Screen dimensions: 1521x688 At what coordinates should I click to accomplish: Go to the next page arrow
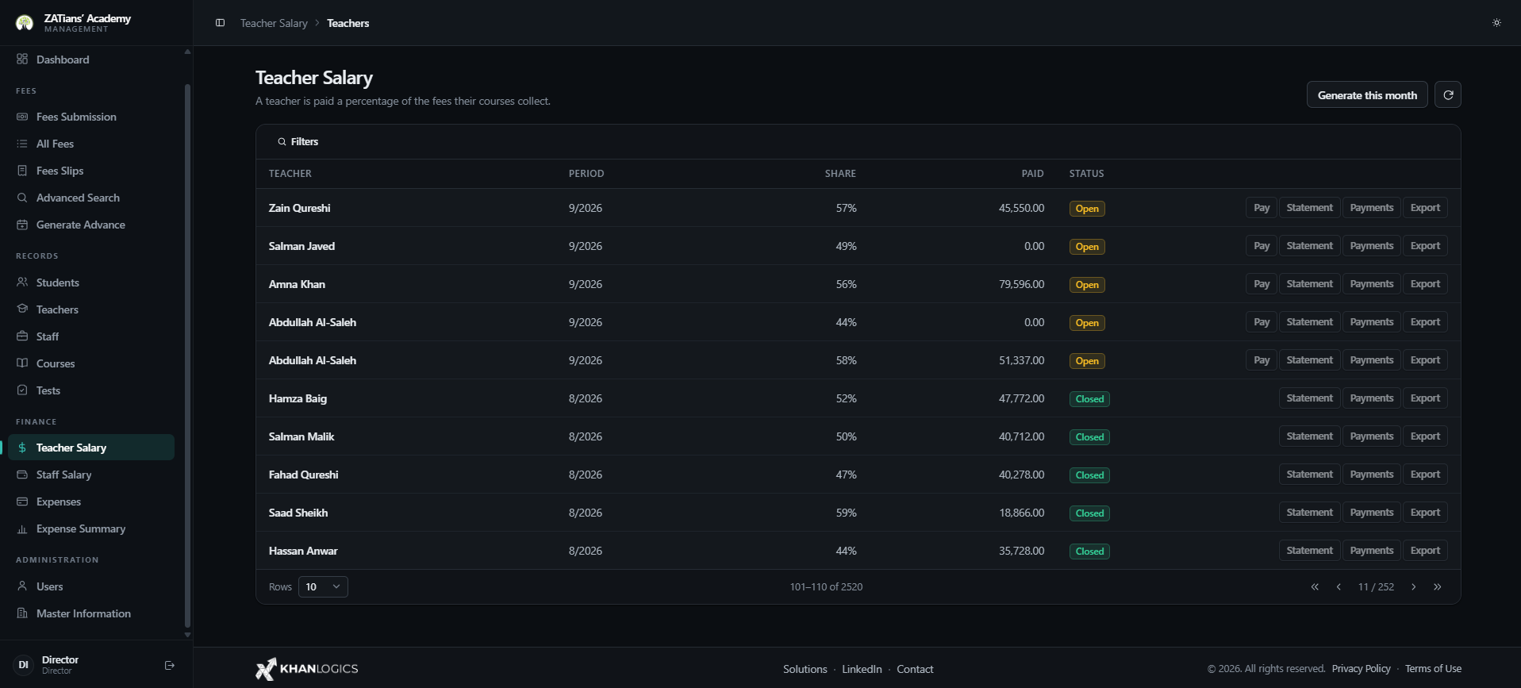point(1413,587)
